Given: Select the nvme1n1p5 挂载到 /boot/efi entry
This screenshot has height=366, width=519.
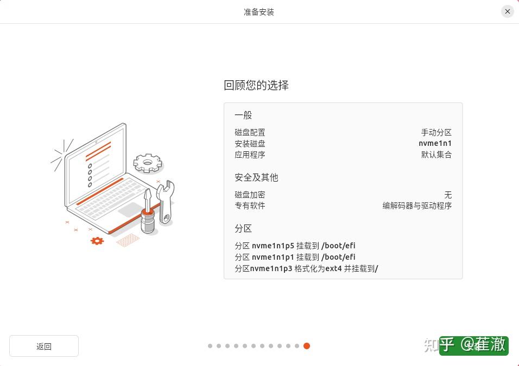Looking at the screenshot, I should click(295, 246).
